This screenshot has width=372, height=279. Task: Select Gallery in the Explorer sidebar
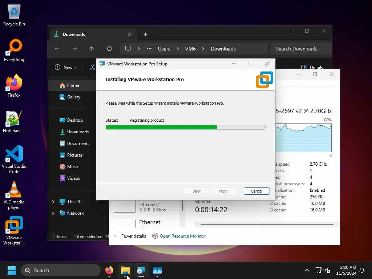click(73, 97)
